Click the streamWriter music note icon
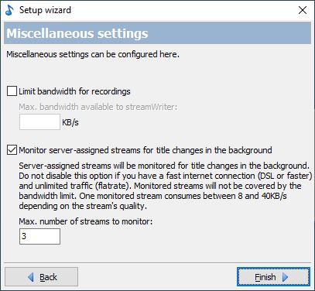 pos(9,10)
